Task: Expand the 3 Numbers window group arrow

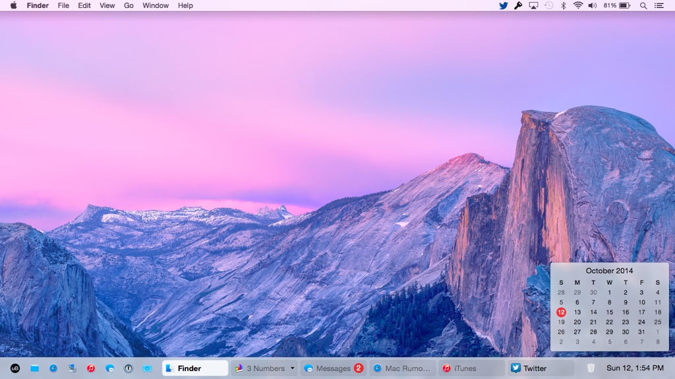Action: [292, 368]
